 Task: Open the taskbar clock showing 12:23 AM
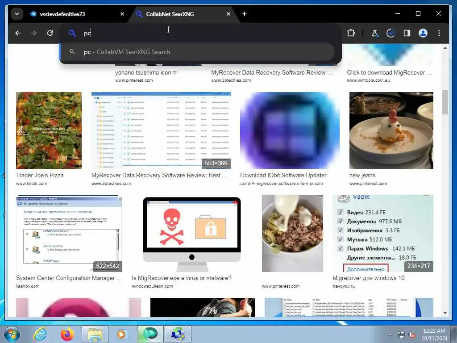(434, 335)
